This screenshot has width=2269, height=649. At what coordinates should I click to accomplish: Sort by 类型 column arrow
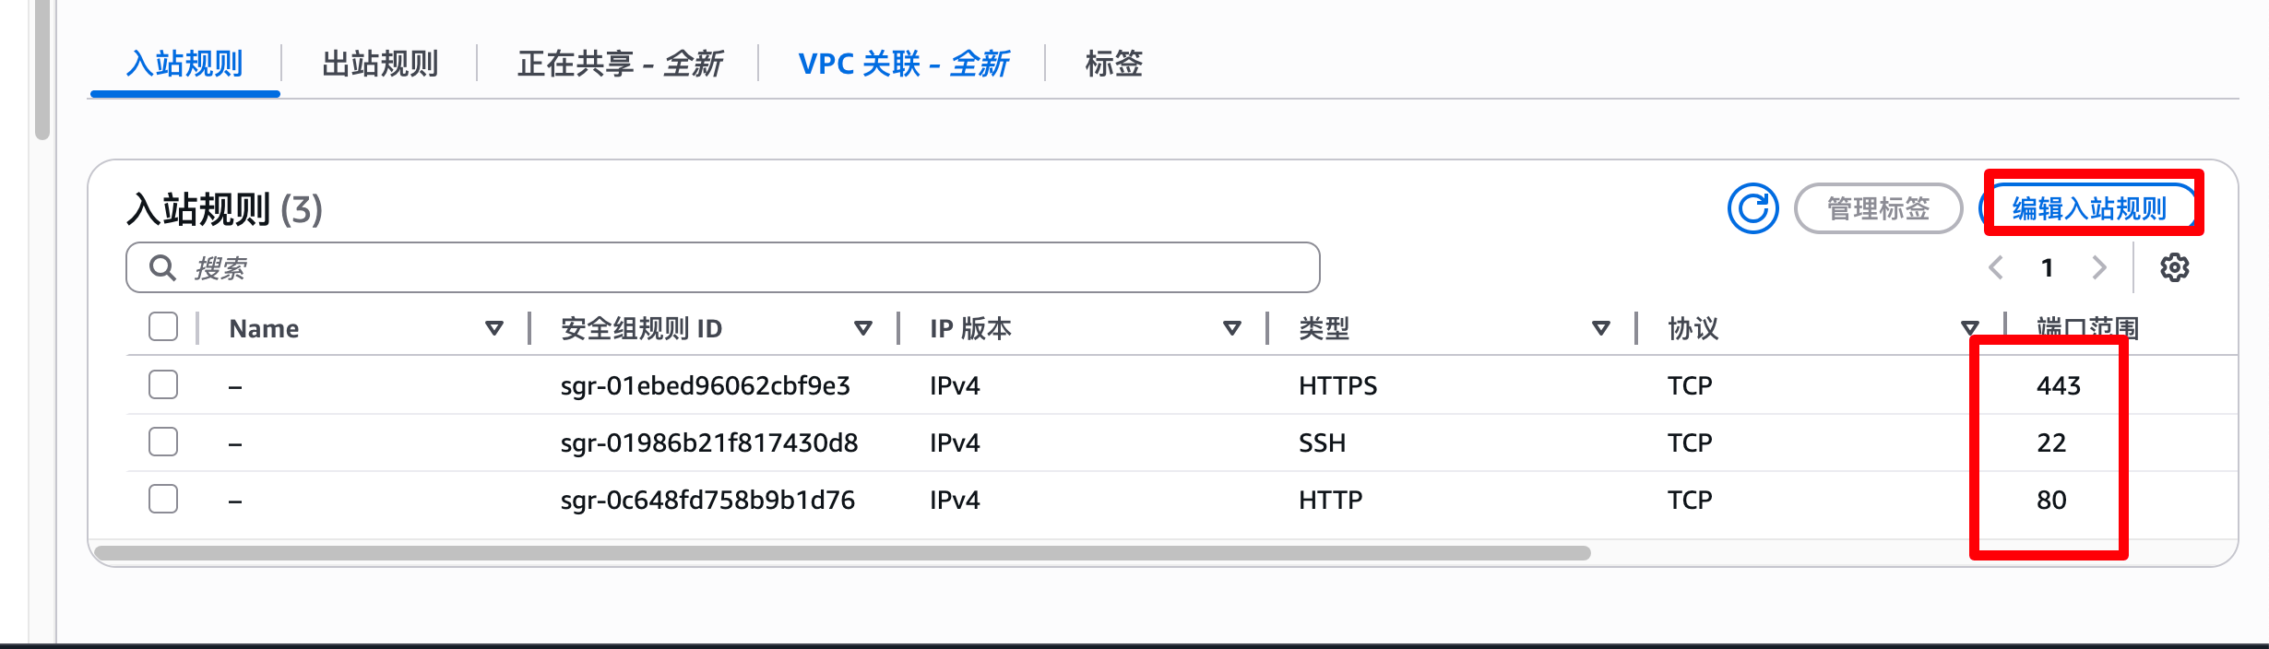click(x=1601, y=328)
